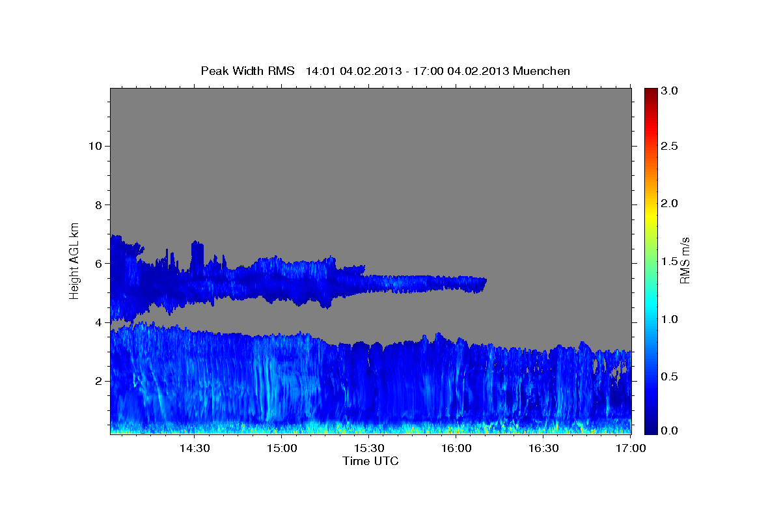Click the colorbar value 0.5
The image size is (781, 521).
click(671, 376)
